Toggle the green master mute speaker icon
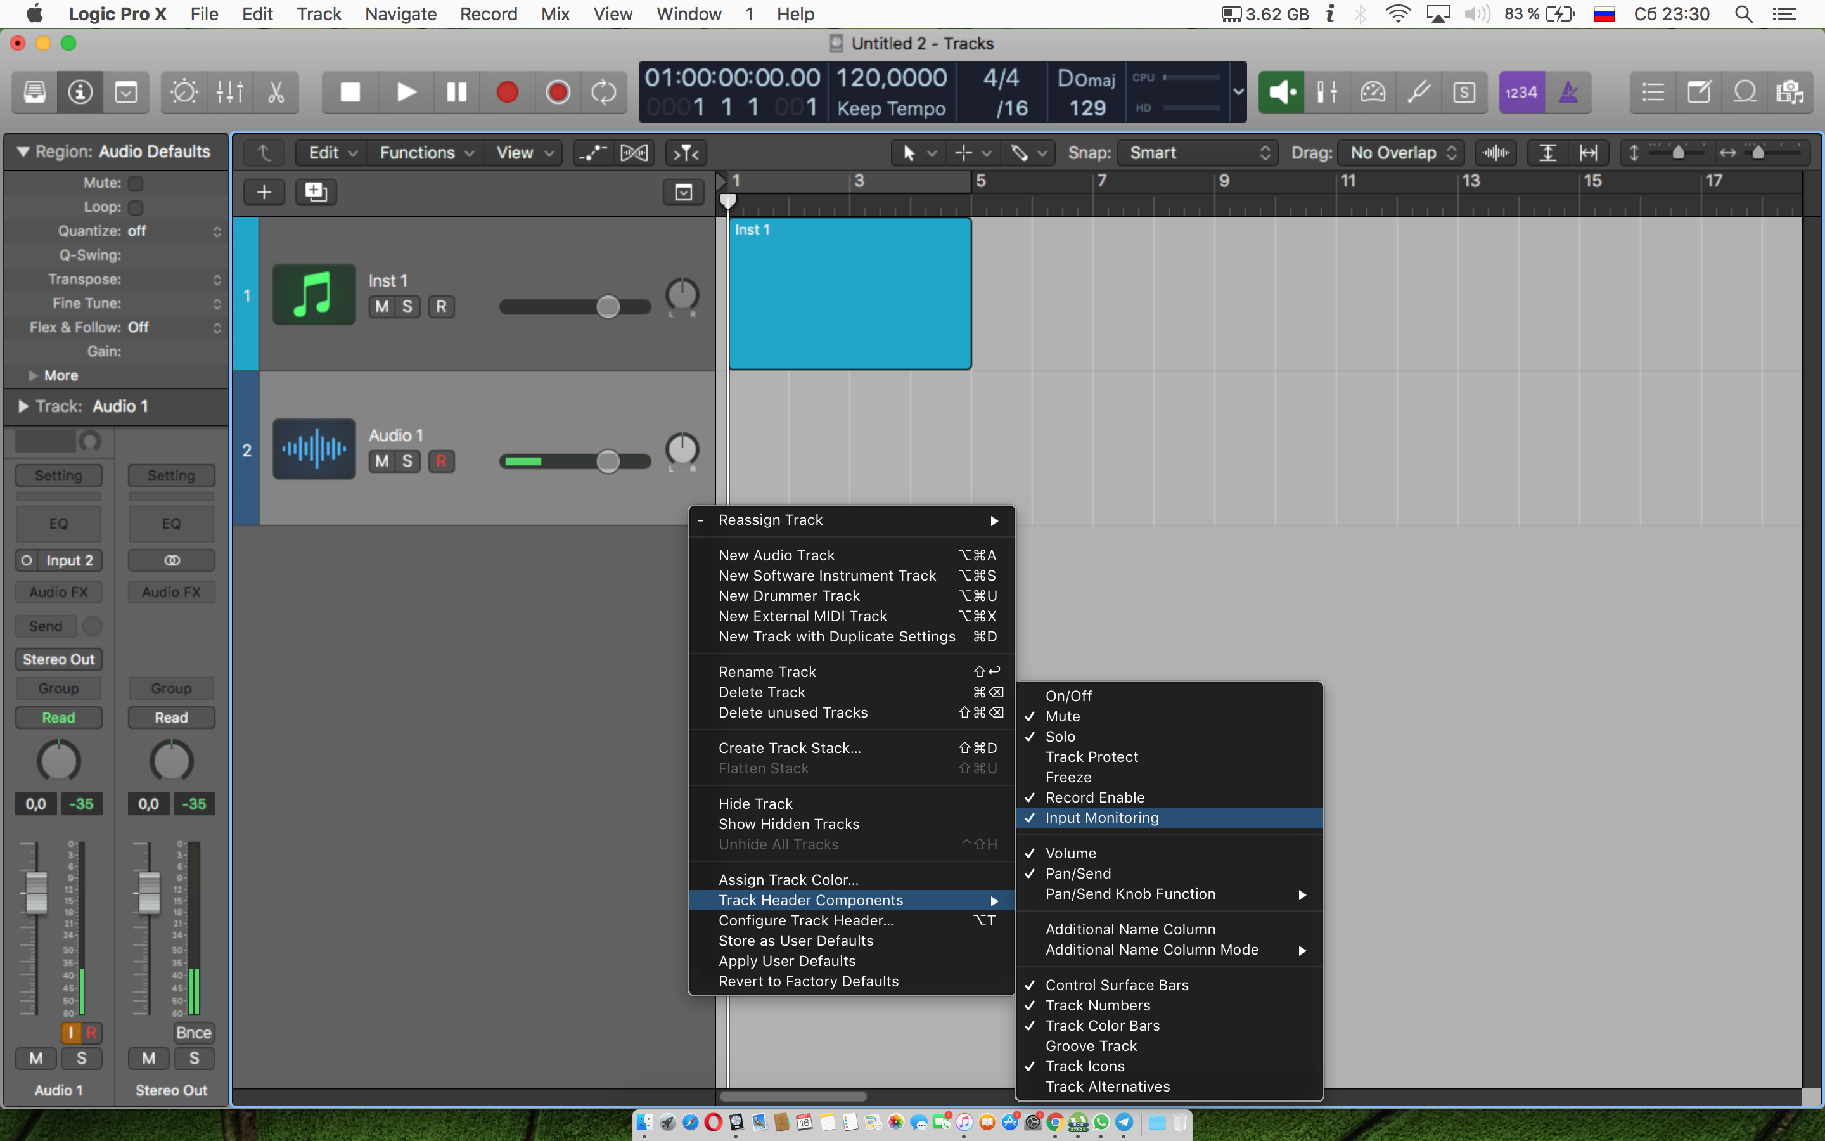Viewport: 1825px width, 1141px height. [x=1281, y=92]
